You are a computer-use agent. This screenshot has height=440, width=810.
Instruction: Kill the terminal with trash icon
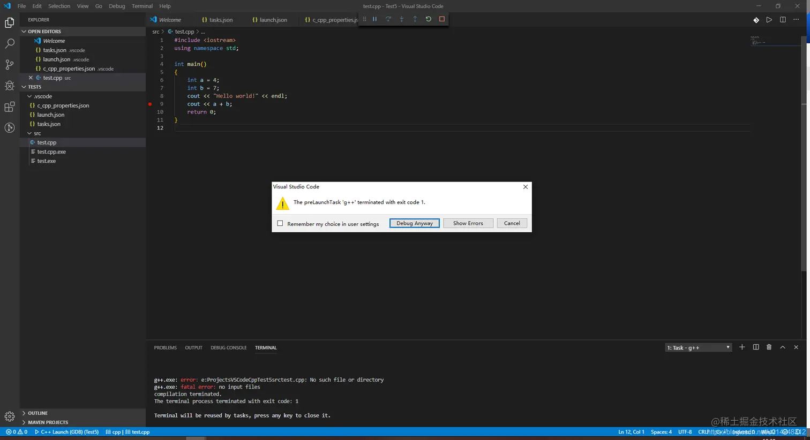click(x=769, y=347)
